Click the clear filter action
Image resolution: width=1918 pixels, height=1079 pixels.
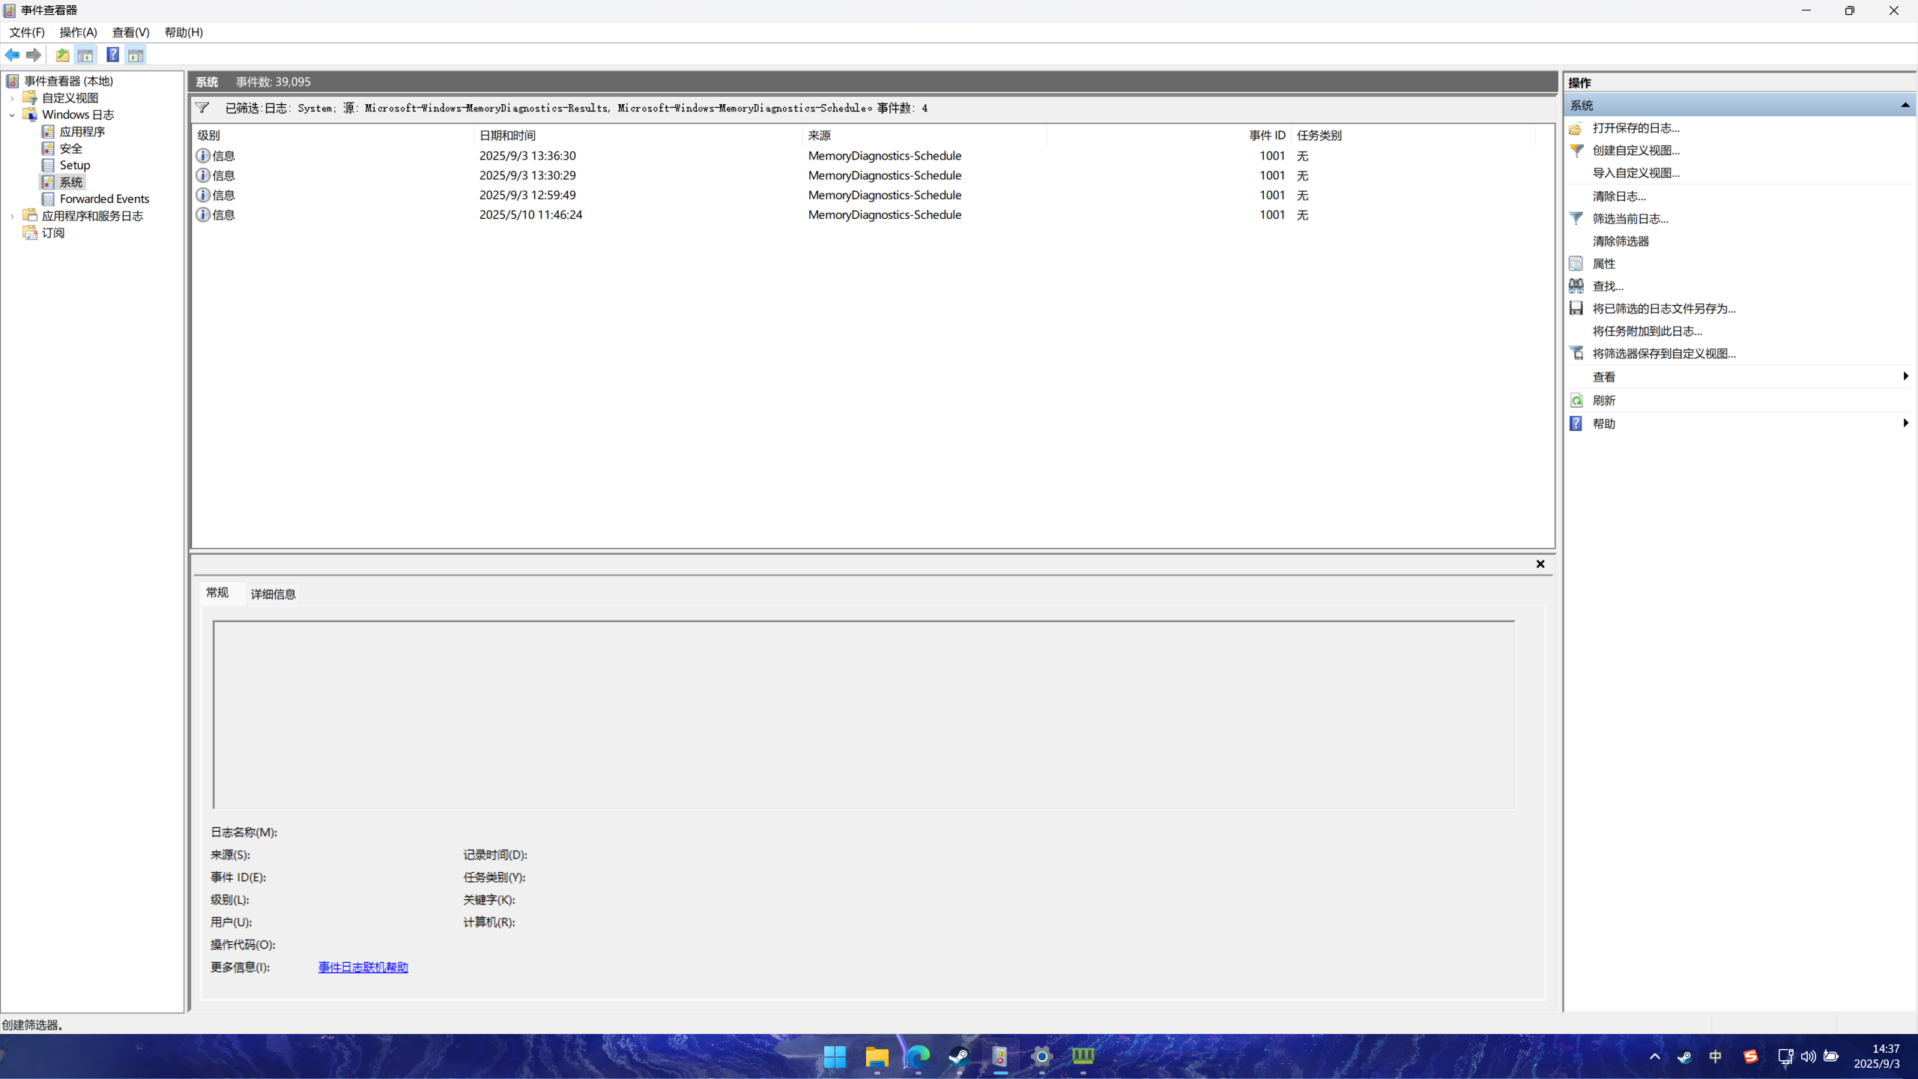click(x=1621, y=241)
